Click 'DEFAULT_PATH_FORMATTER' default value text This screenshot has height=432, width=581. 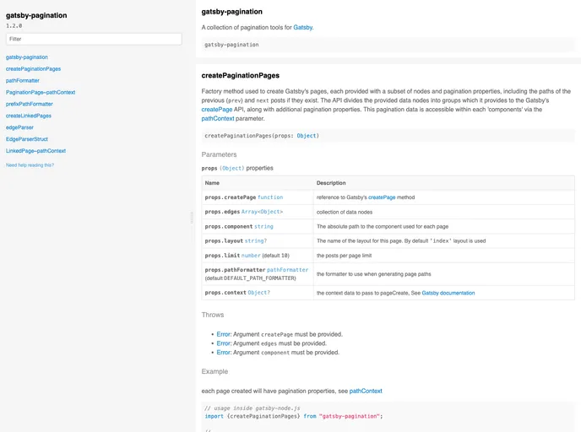[260, 278]
